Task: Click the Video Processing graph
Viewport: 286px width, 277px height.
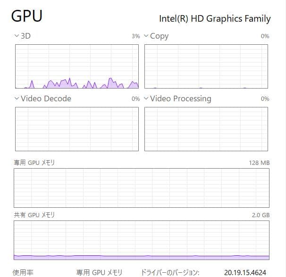Action: 206,129
